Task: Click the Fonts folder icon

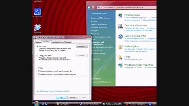Action: click(120, 58)
